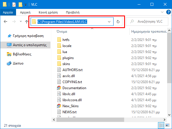Screen dimensions: 172x129
Task: Go up one folder level
Action: click(x=26, y=21)
